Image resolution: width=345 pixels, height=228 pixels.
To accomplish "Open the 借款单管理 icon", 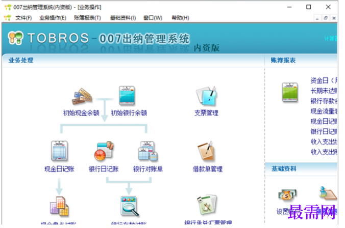I will 206,152.
